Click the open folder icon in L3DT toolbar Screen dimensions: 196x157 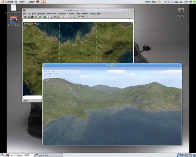[x=28, y=17]
